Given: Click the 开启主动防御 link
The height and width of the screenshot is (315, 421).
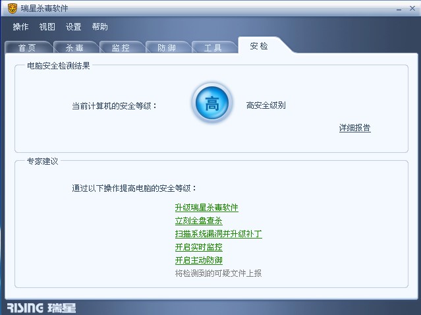Looking at the screenshot, I should click(199, 260).
